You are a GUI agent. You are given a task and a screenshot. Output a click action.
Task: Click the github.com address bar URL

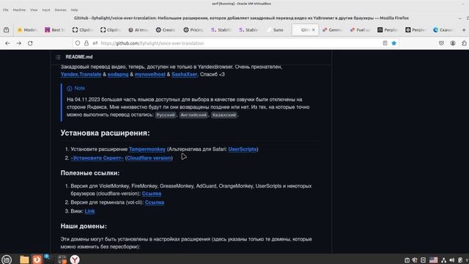(x=152, y=43)
